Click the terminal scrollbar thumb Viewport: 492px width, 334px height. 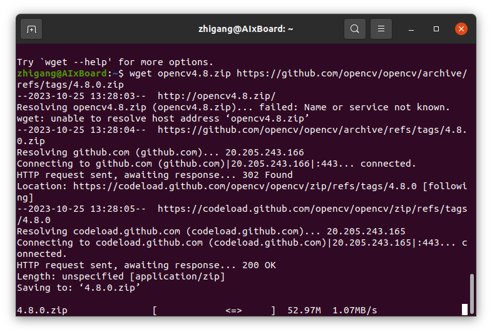coord(471,293)
